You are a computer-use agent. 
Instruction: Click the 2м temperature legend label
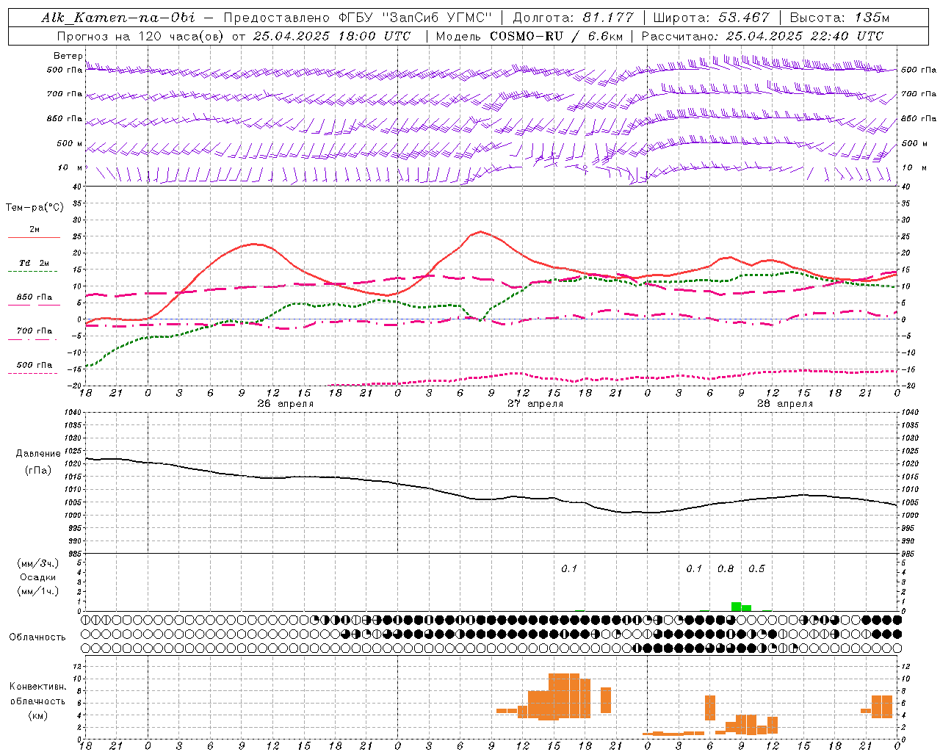click(35, 229)
